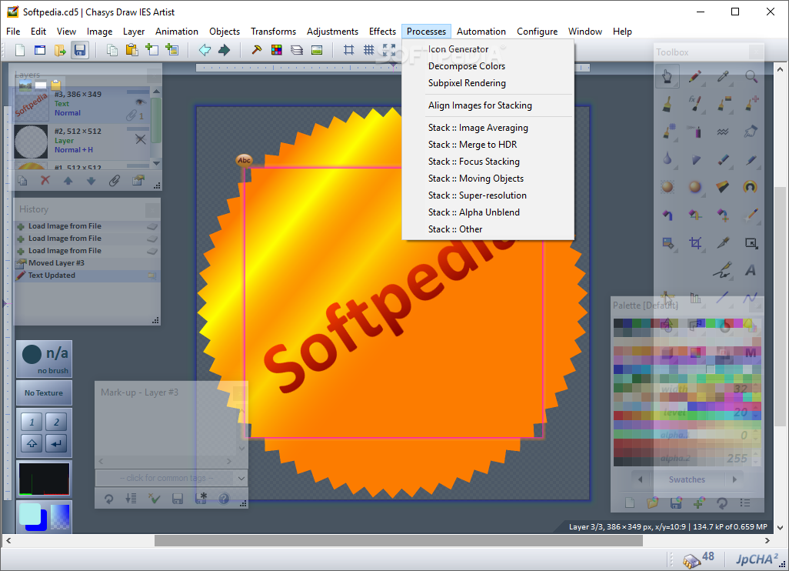Viewport: 789px width, 571px height.
Task: Click the hammer tool icon in toolbar
Action: 257,50
